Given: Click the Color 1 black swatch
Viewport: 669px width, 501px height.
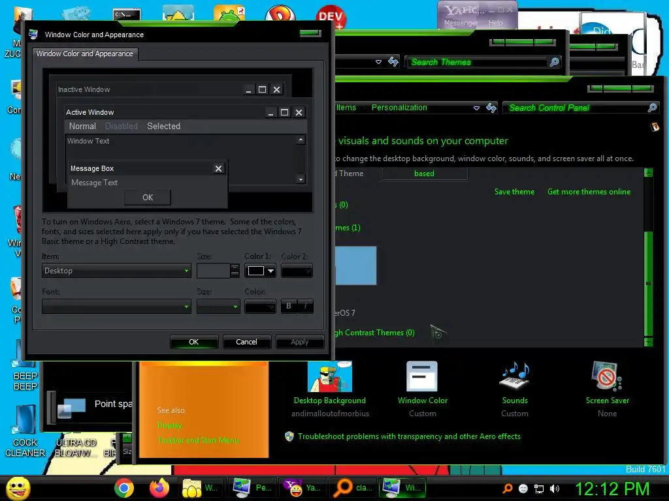Looking at the screenshot, I should click(256, 271).
